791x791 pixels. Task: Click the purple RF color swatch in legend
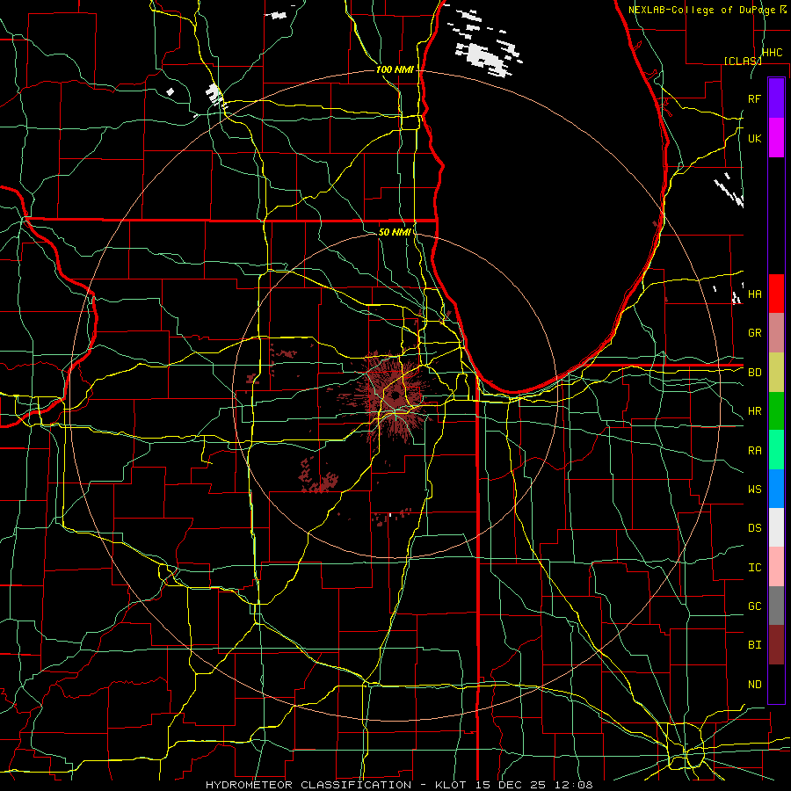coord(776,98)
